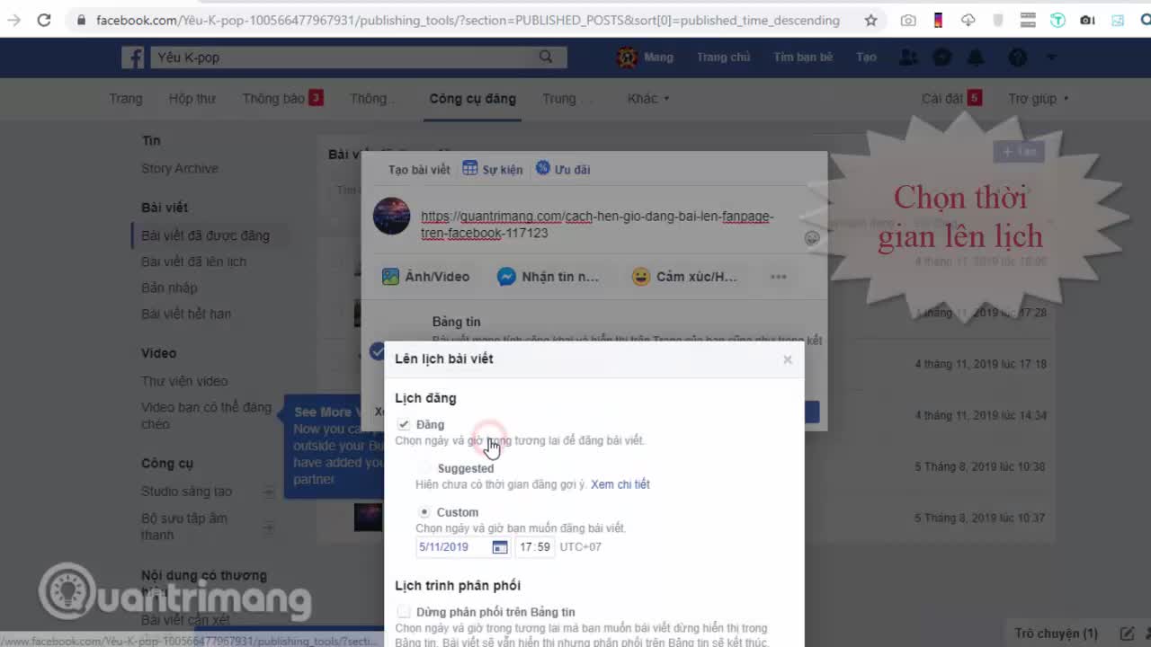Open Facebook Messenger icon in top bar
This screenshot has height=647, width=1151.
coord(941,58)
